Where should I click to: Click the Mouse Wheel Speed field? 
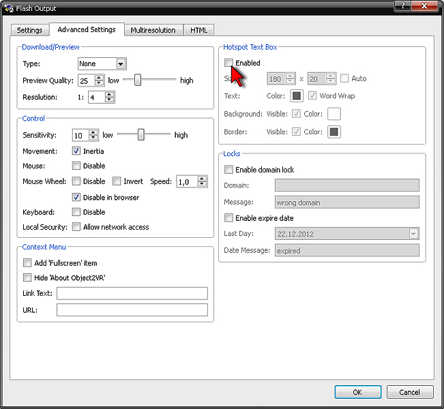(187, 182)
